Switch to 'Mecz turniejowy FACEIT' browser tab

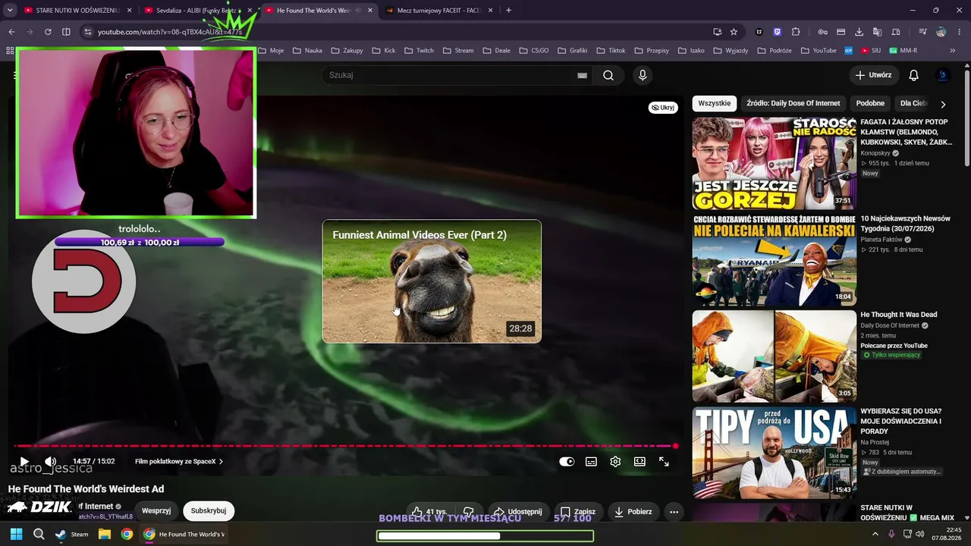pos(439,11)
